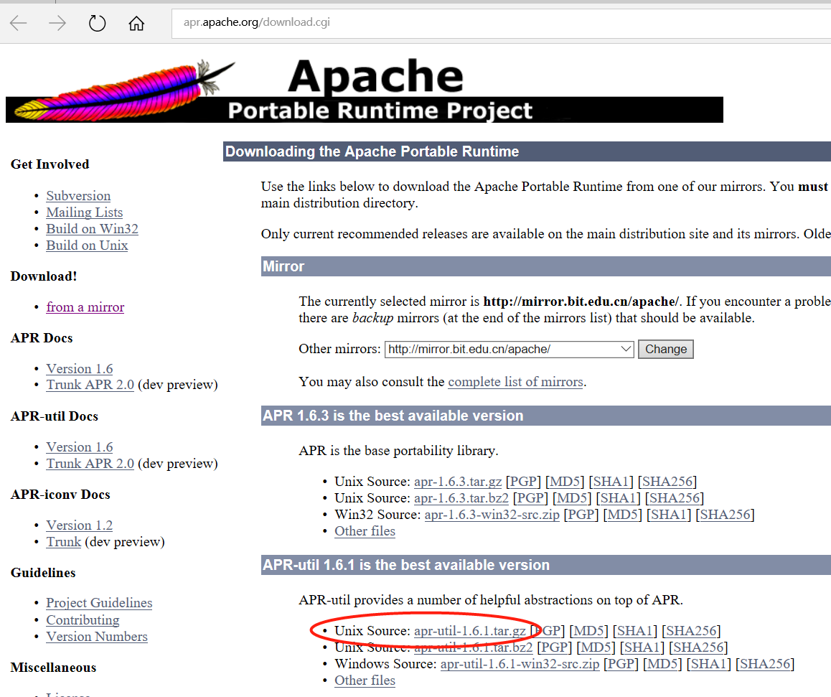Open Version 1.6 under APR Docs
This screenshot has height=697, width=831.
pyautogui.click(x=80, y=368)
